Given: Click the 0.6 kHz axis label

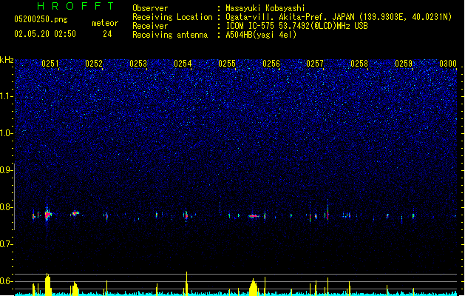Looking at the screenshot, I should [x=6, y=281].
